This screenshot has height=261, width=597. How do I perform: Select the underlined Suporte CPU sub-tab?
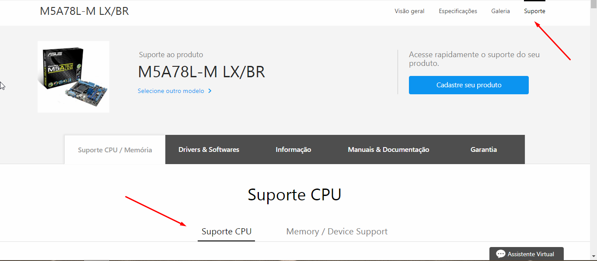pyautogui.click(x=227, y=232)
